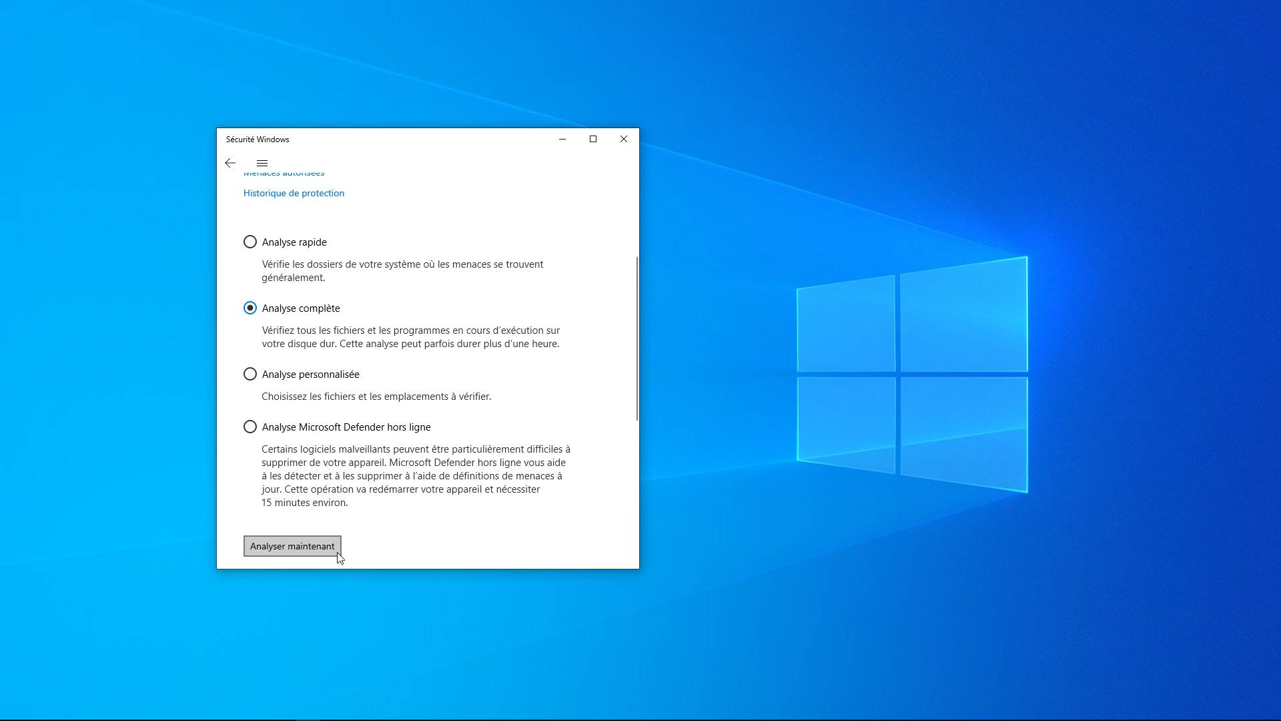This screenshot has width=1281, height=721.
Task: Click the paragraph starting 'Certains logiciels malveillants'
Action: click(x=416, y=476)
